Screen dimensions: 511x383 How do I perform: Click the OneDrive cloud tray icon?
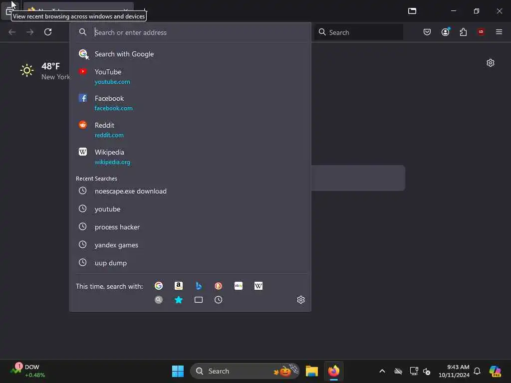pyautogui.click(x=398, y=371)
